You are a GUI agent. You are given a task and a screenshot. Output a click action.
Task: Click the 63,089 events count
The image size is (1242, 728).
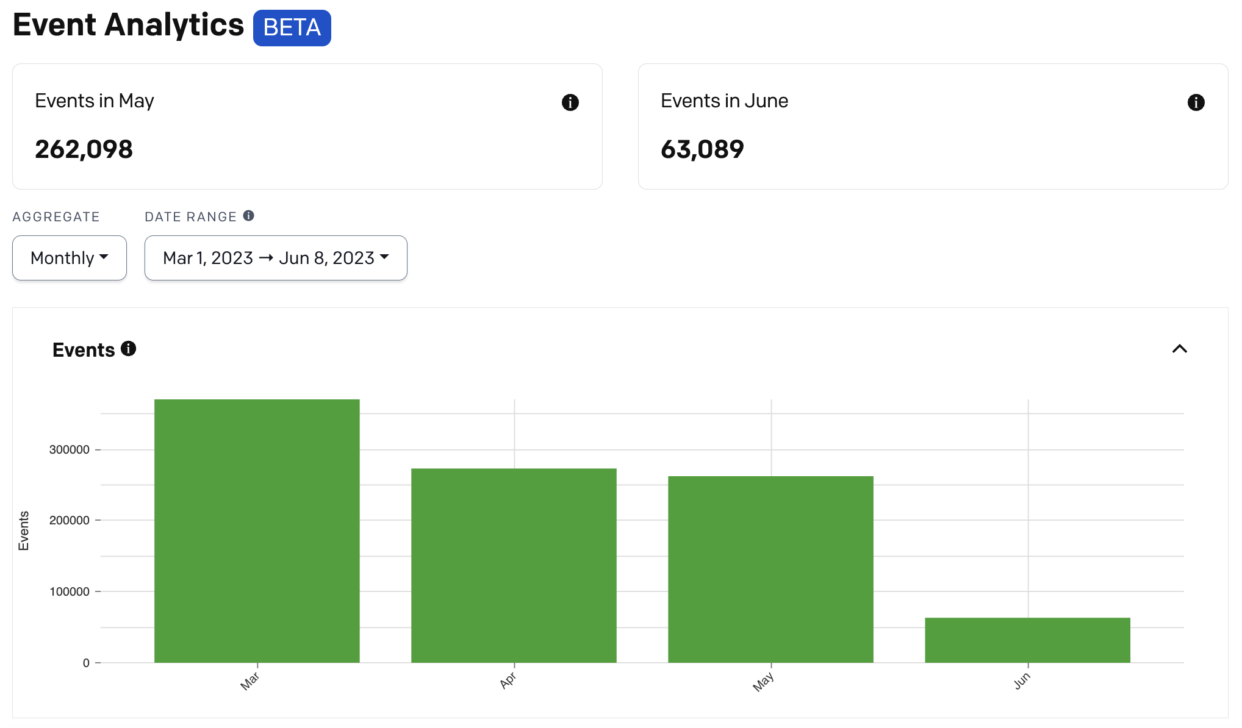702,149
